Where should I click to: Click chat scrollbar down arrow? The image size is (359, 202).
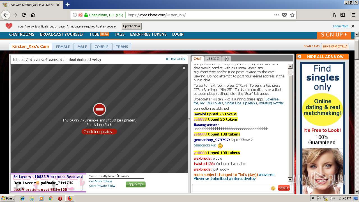pos(290,180)
